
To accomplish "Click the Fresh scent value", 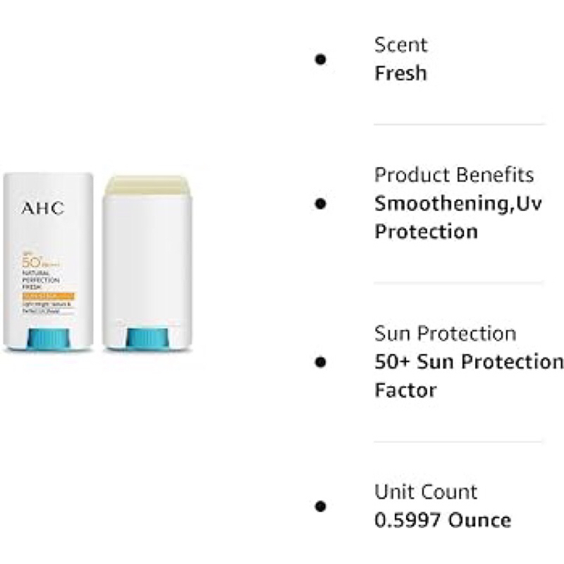I will [x=400, y=73].
